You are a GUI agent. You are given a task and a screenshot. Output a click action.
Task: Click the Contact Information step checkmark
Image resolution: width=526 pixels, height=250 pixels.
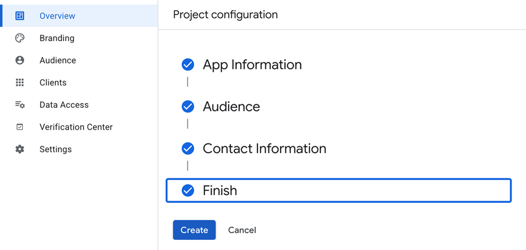click(x=188, y=149)
